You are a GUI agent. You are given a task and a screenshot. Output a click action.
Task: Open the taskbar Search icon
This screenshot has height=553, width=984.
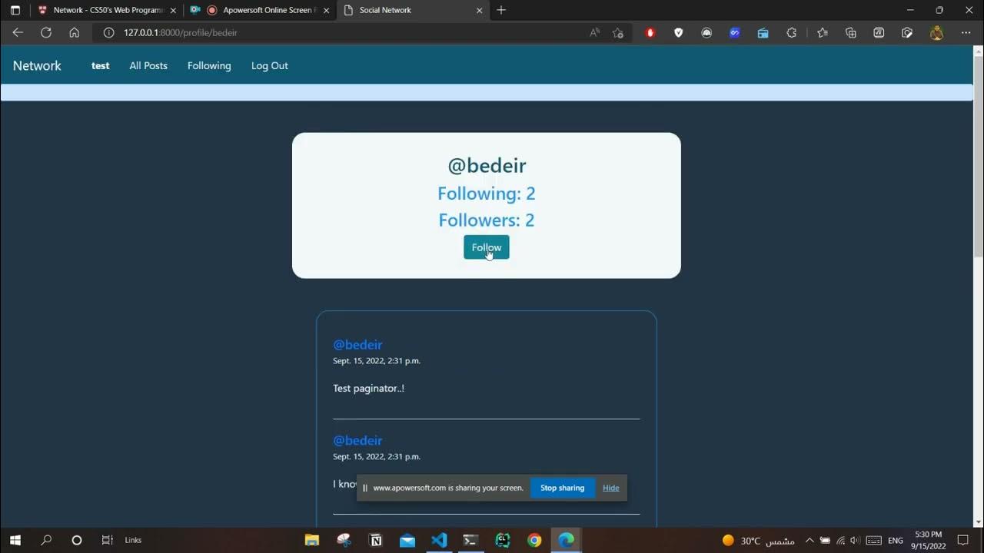(x=46, y=540)
